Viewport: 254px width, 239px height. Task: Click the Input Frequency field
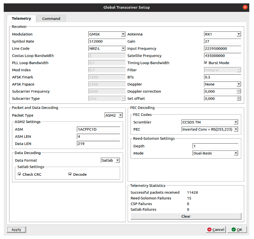223,48
